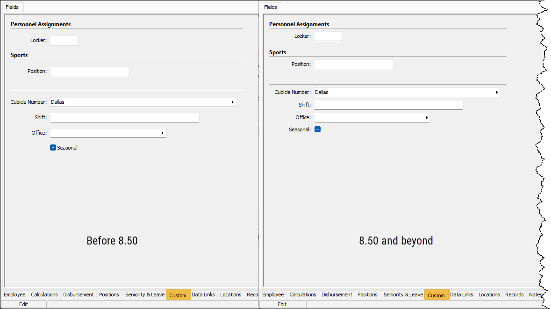
Task: Select the Disbursement tab on the left pane
Action: click(78, 295)
